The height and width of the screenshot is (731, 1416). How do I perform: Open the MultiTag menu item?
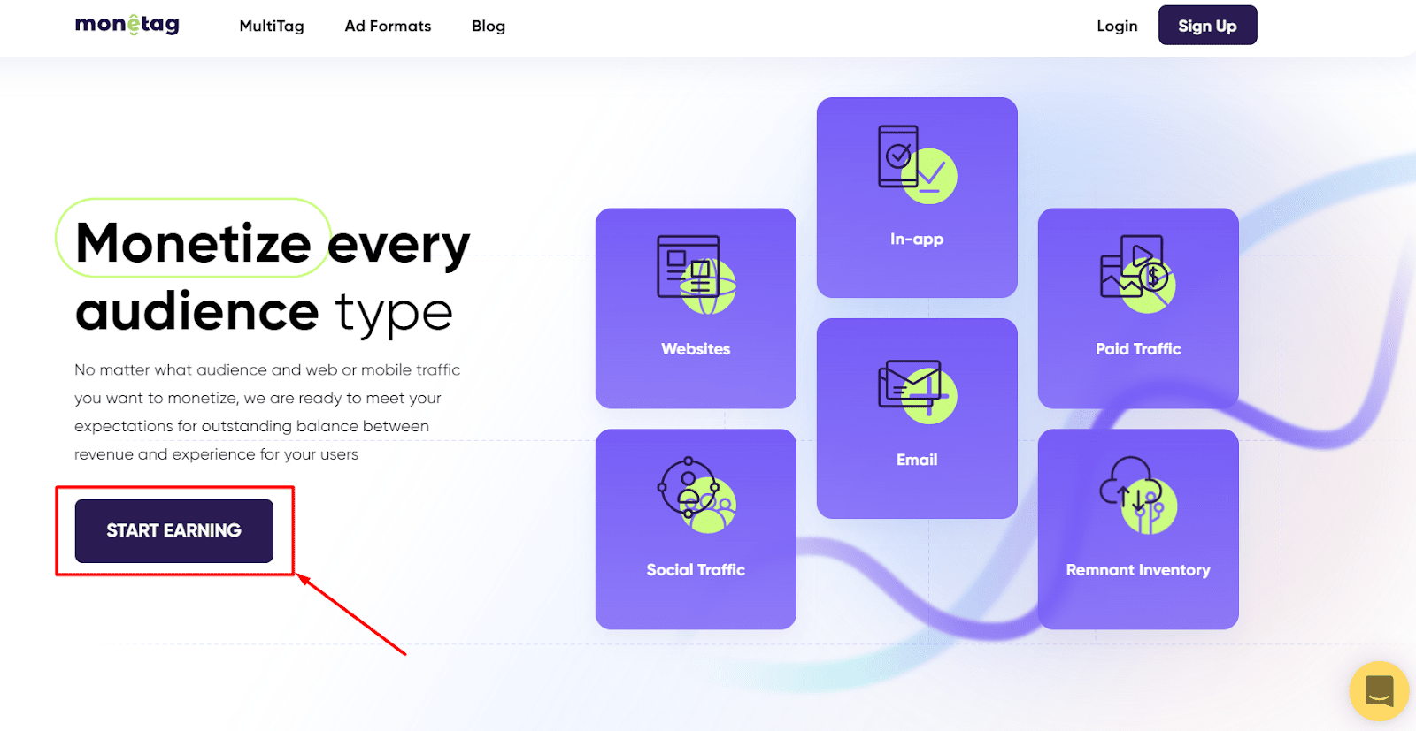(x=272, y=27)
